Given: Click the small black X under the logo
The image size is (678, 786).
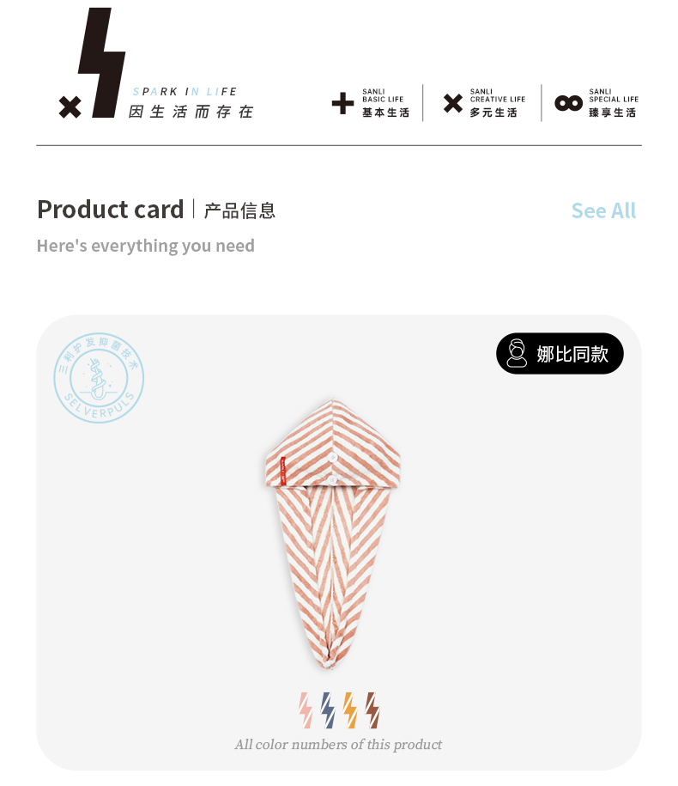Looking at the screenshot, I should point(70,107).
